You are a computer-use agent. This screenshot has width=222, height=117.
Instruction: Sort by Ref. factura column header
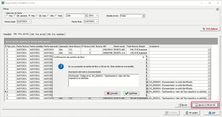click(96, 46)
